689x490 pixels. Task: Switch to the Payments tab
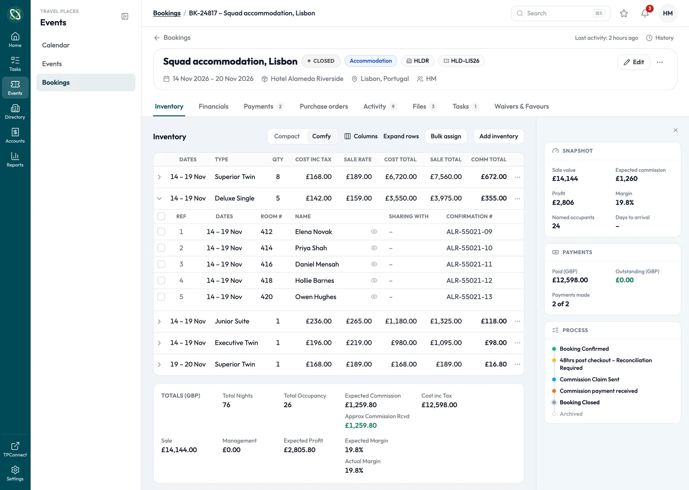(x=263, y=106)
